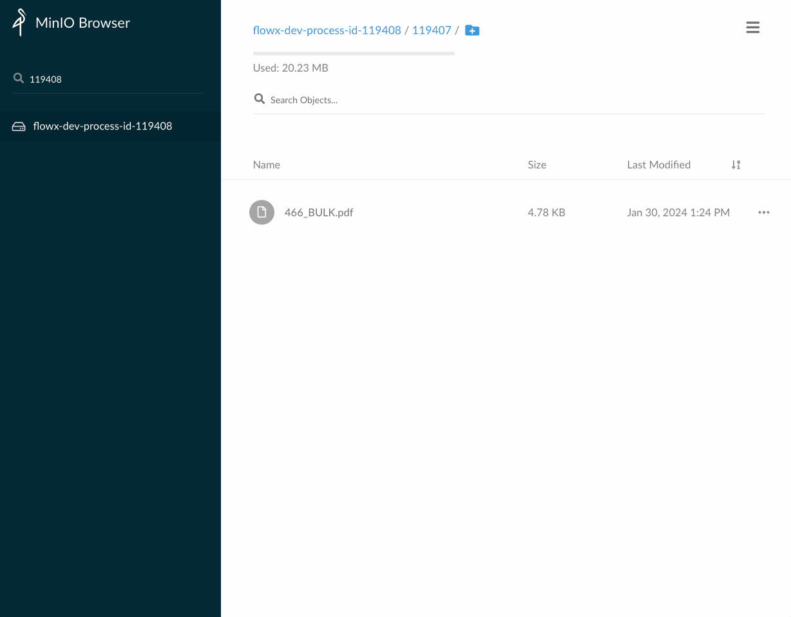Click the Jan 30, 2024 1:24 PM date
This screenshot has width=791, height=617.
pos(678,212)
